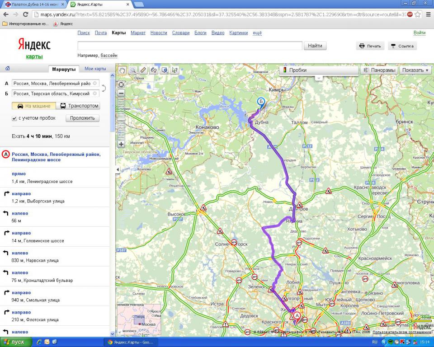Click the point A address input
This screenshot has height=347, width=434.
coord(55,83)
